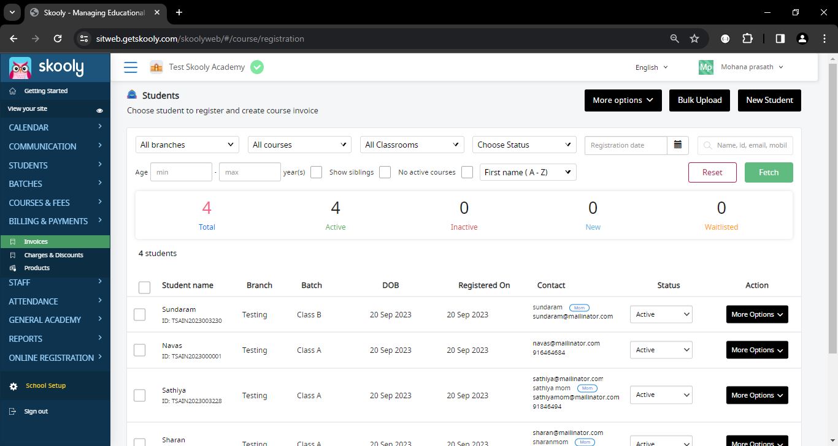
Task: Open Mohana prasath user dropdown
Action: [752, 67]
